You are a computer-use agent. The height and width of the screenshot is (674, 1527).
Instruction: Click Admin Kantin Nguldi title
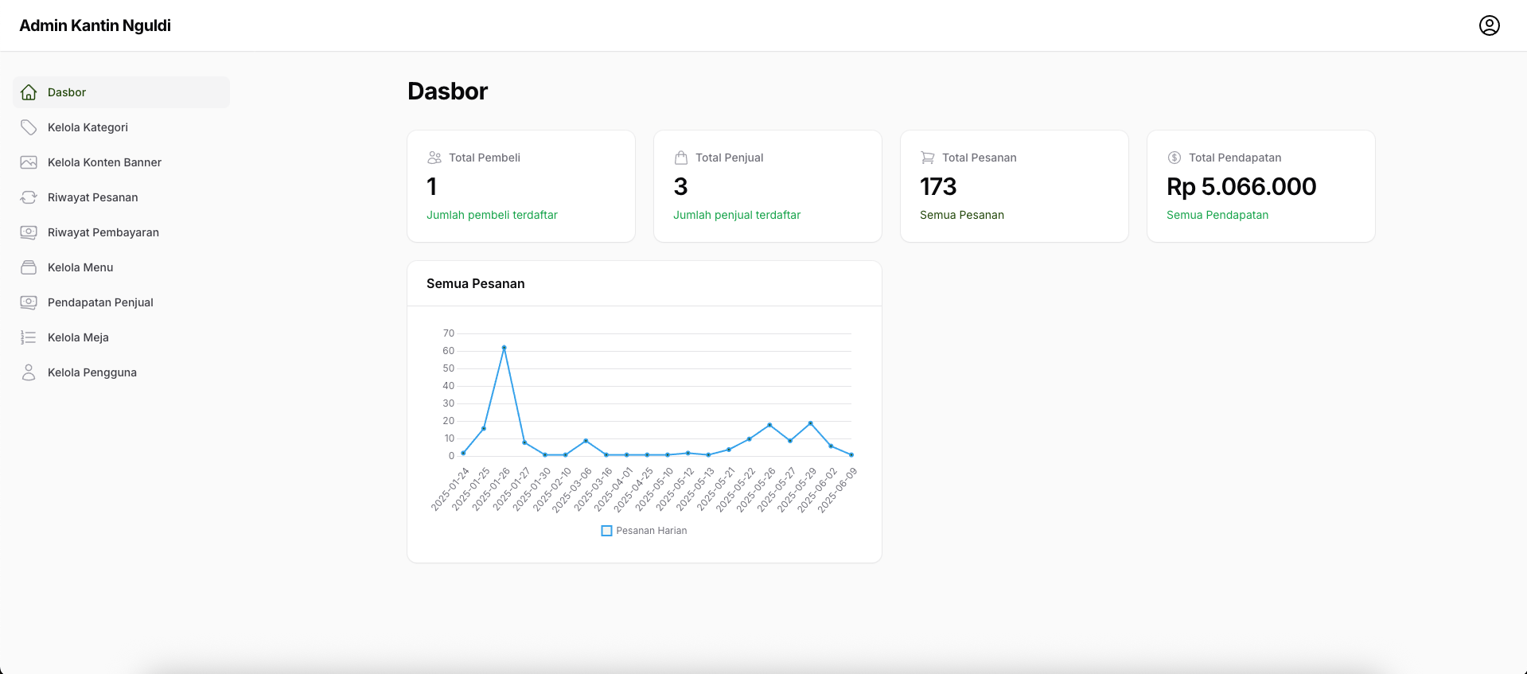tap(95, 25)
